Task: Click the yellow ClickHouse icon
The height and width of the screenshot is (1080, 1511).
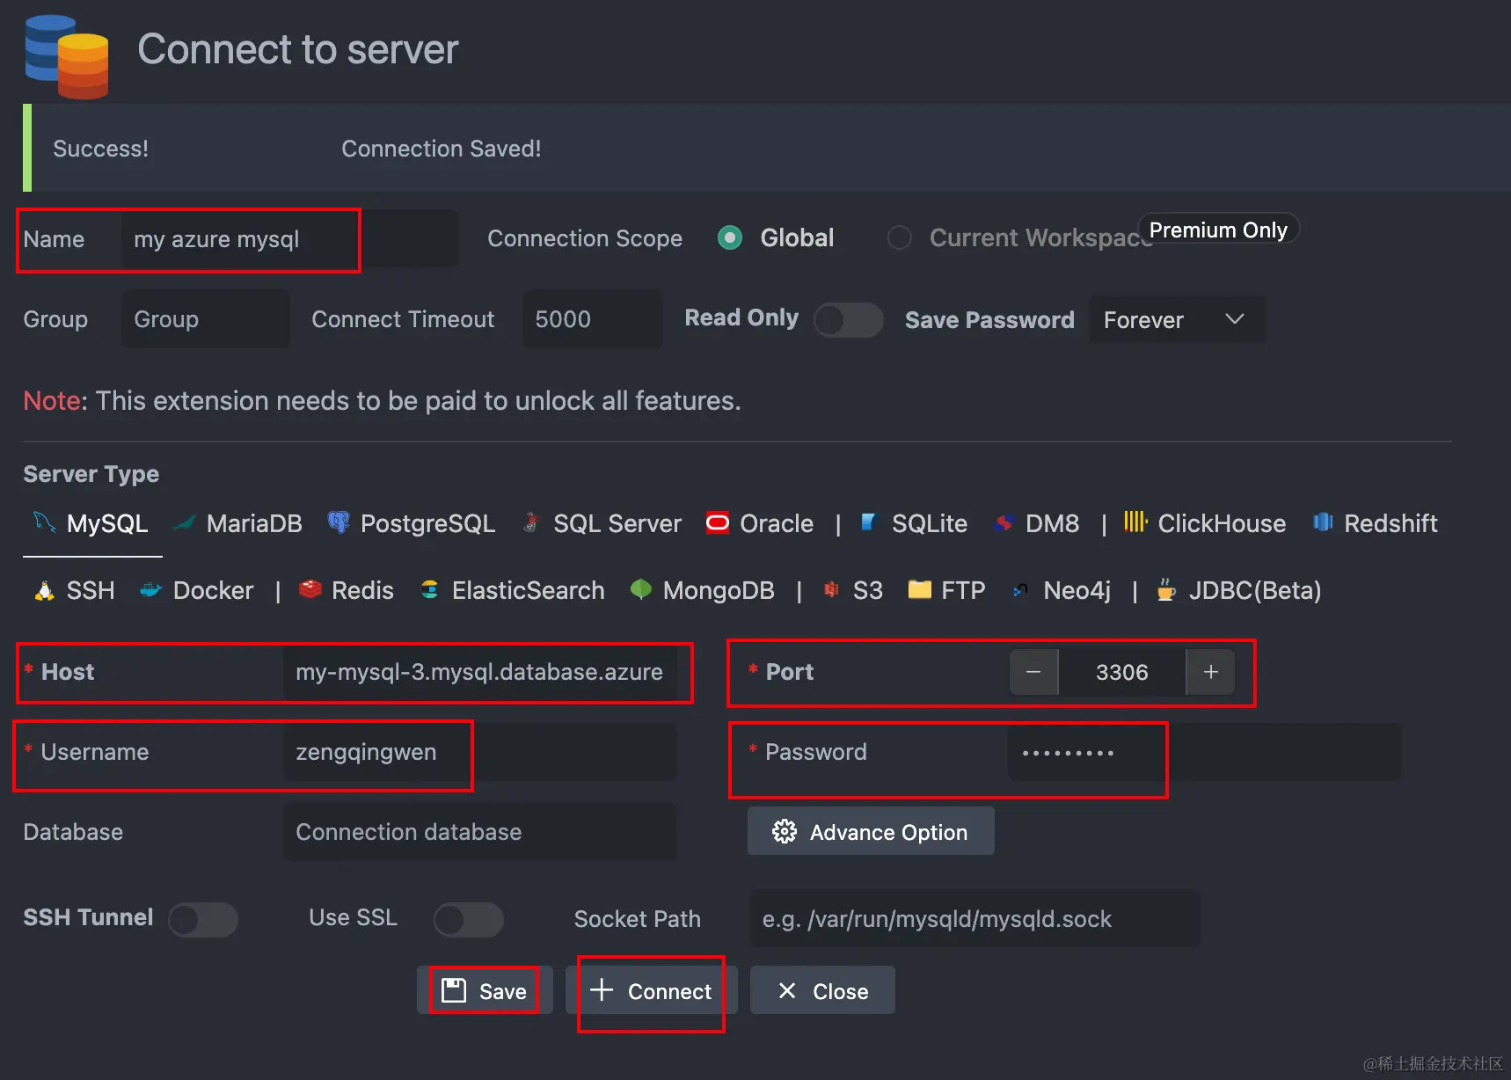Action: point(1135,522)
